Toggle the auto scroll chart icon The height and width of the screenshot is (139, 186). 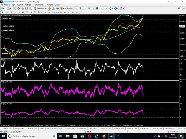point(102,8)
